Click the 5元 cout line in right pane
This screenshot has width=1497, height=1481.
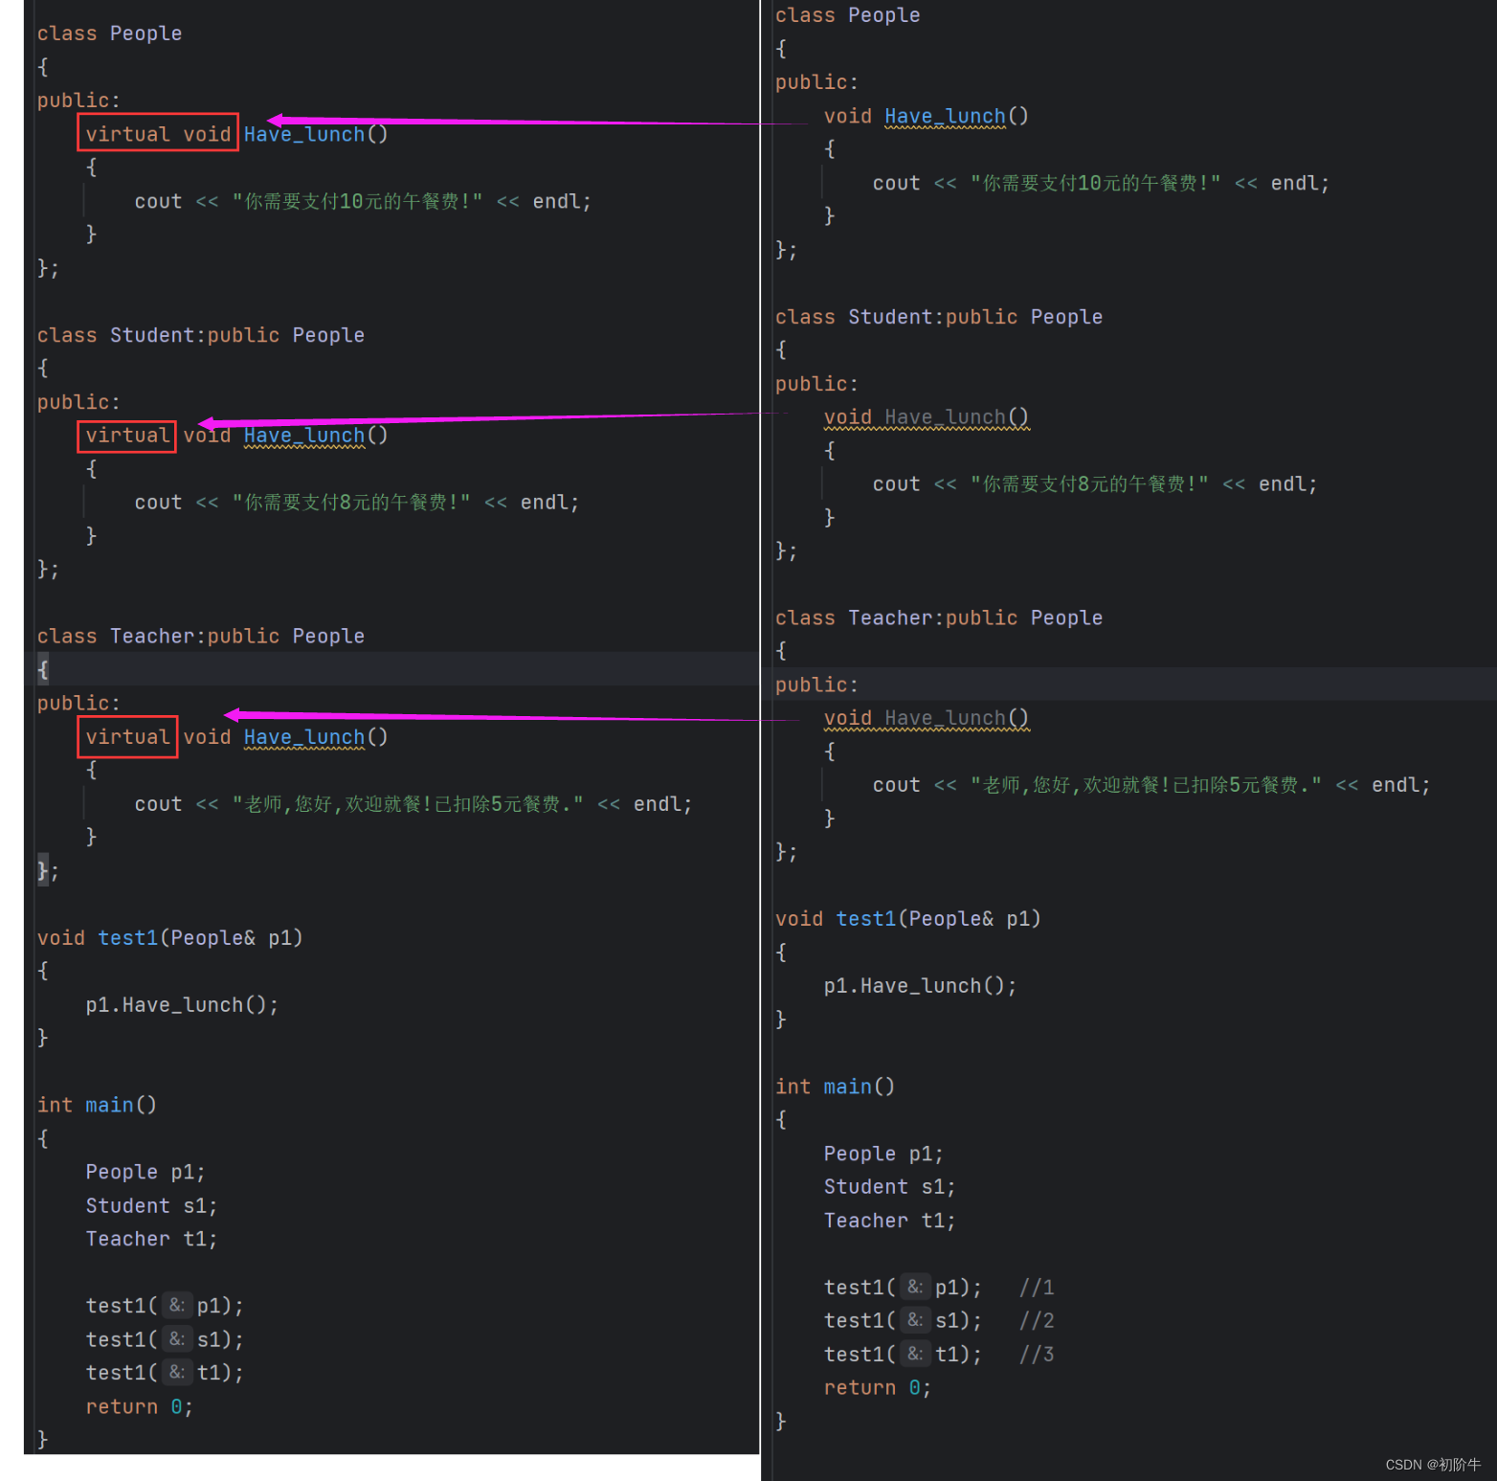(1151, 786)
